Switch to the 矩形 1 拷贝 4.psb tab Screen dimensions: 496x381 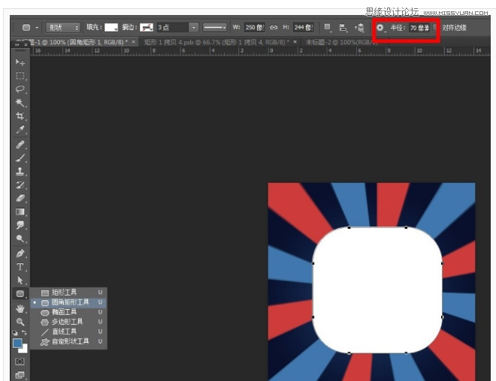click(216, 42)
